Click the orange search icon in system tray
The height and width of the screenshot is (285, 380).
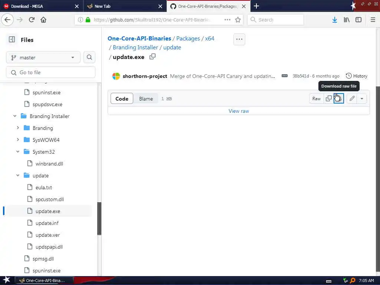(353, 281)
